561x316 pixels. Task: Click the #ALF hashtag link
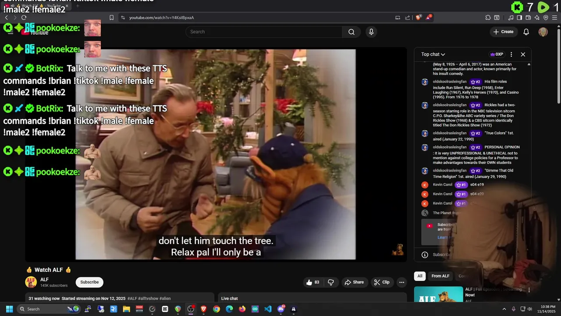pos(132,298)
